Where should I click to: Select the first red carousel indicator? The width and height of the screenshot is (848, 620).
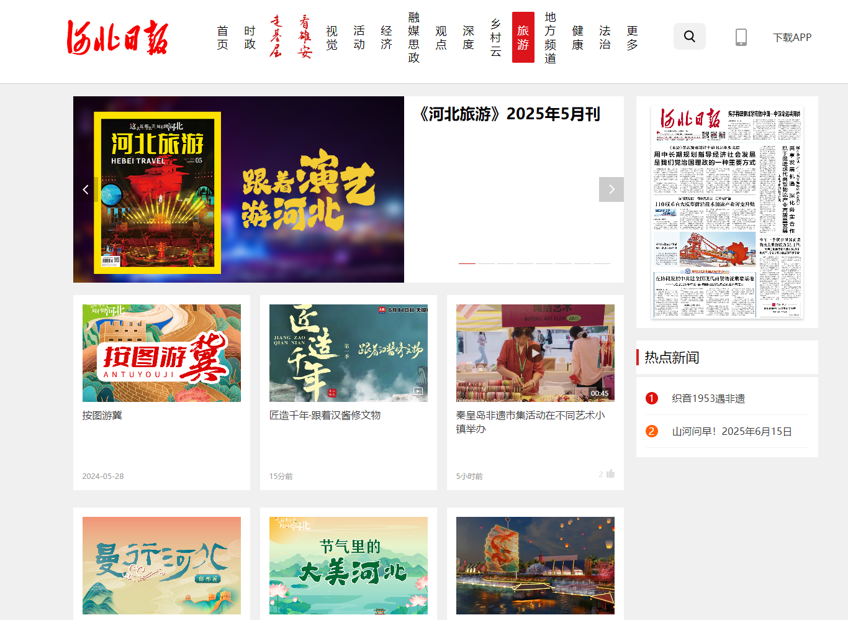coord(467,263)
